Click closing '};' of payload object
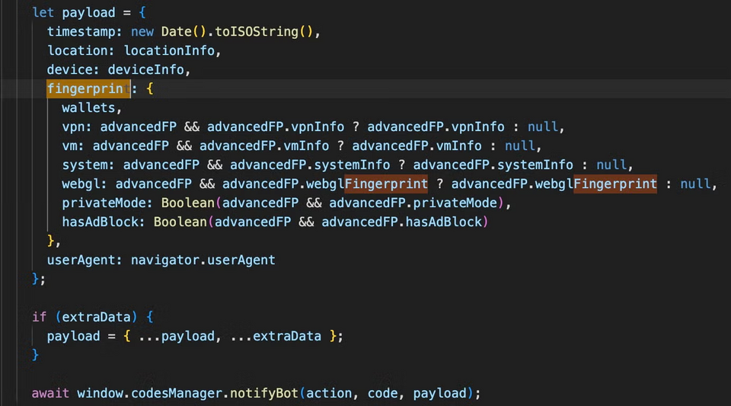The image size is (731, 406). (x=39, y=280)
